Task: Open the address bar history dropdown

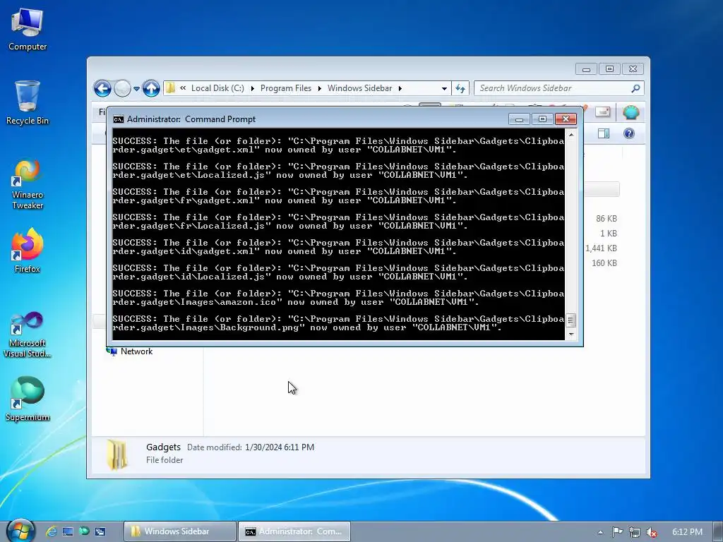Action: point(444,88)
